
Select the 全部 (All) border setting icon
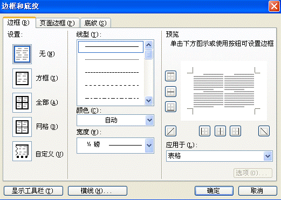tap(22, 102)
